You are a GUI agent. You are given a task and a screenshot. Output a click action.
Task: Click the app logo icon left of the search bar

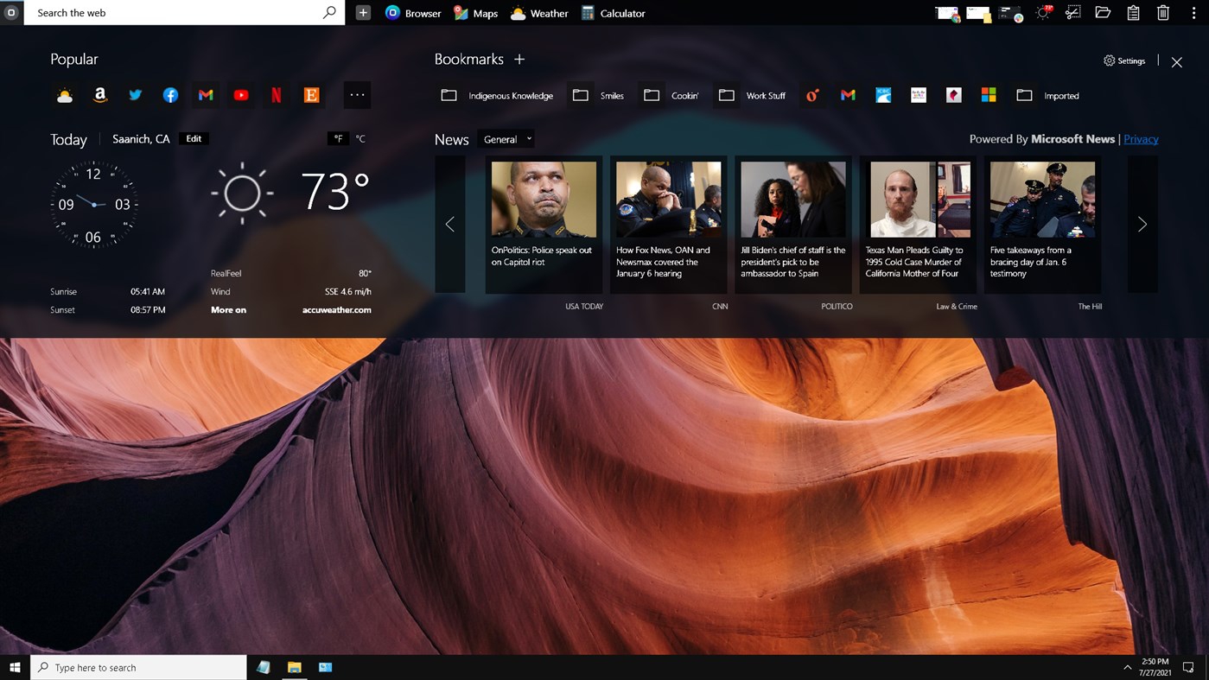click(11, 13)
